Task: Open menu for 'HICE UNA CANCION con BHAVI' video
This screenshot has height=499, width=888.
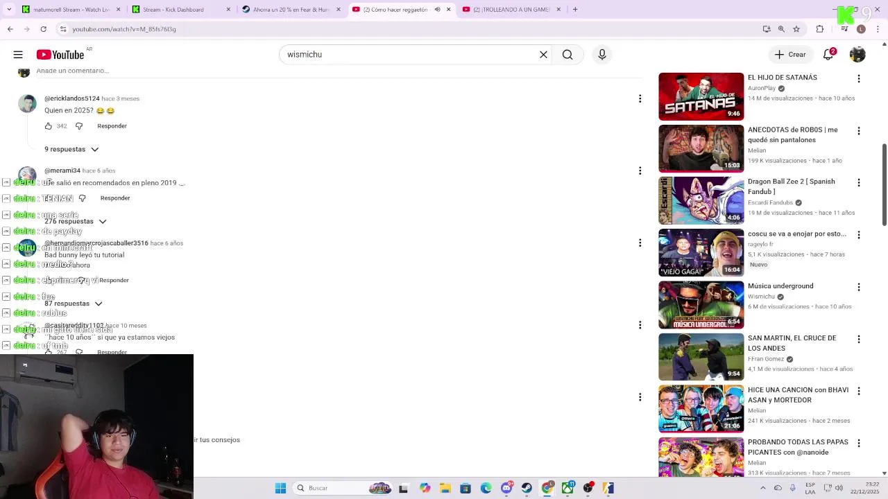Action: (859, 392)
